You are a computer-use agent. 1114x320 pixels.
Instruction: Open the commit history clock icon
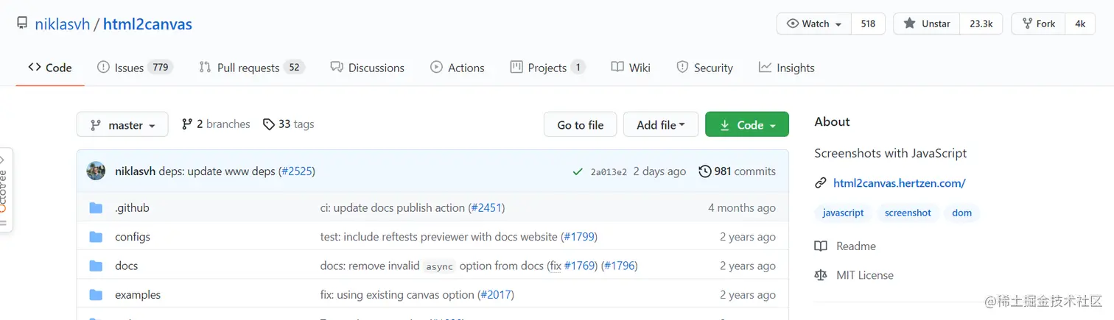click(705, 171)
